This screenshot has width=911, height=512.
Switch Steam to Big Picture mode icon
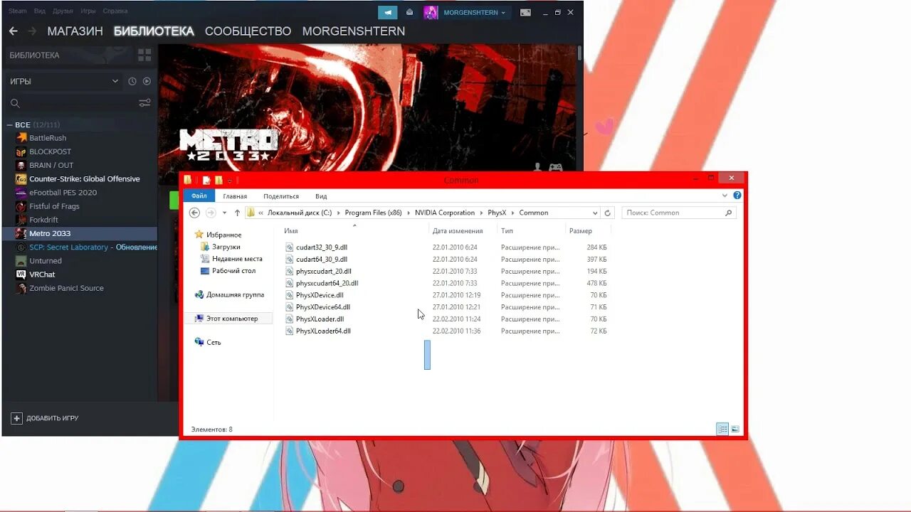pos(525,12)
